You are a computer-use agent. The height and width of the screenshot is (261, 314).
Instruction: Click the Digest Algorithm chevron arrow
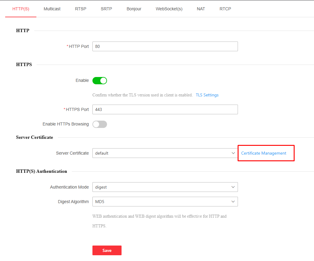click(x=233, y=202)
